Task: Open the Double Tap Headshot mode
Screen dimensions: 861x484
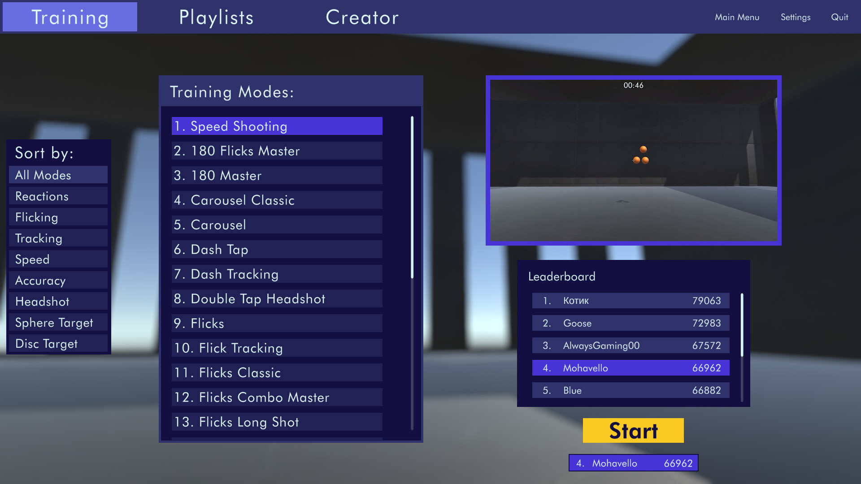Action: coord(276,298)
